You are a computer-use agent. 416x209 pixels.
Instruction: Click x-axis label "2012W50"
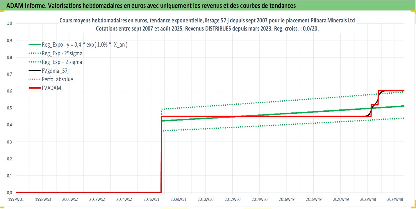point(232,199)
